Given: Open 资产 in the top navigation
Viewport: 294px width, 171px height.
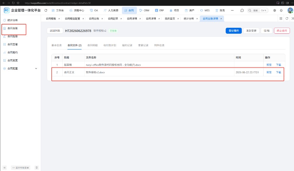Looking at the screenshot, I should click(189, 10).
